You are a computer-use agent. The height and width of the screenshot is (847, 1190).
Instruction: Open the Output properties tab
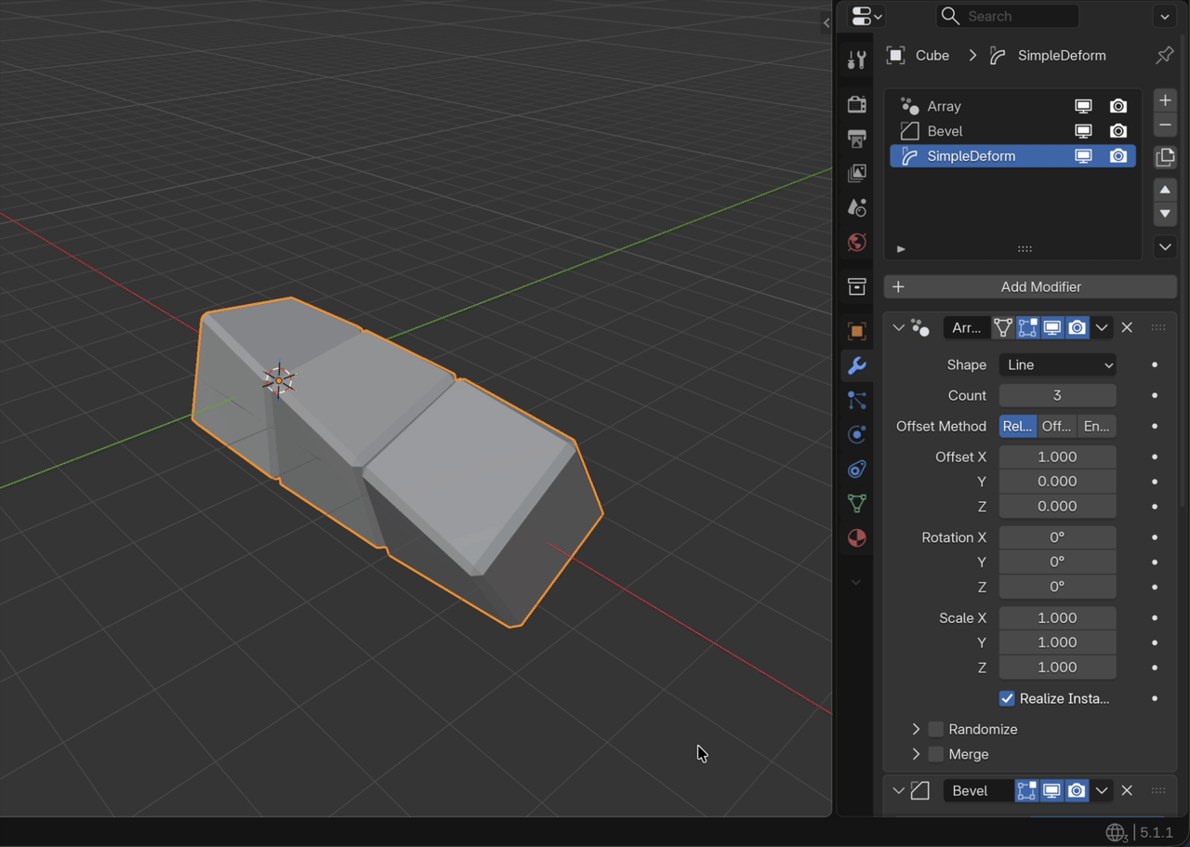coord(856,139)
